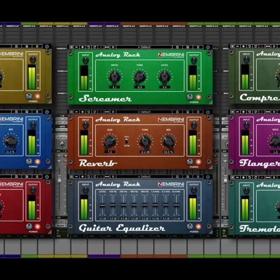Click plus icon in Compressor plugin toolbar
The width and height of the screenshot is (280, 280).
click(243, 47)
